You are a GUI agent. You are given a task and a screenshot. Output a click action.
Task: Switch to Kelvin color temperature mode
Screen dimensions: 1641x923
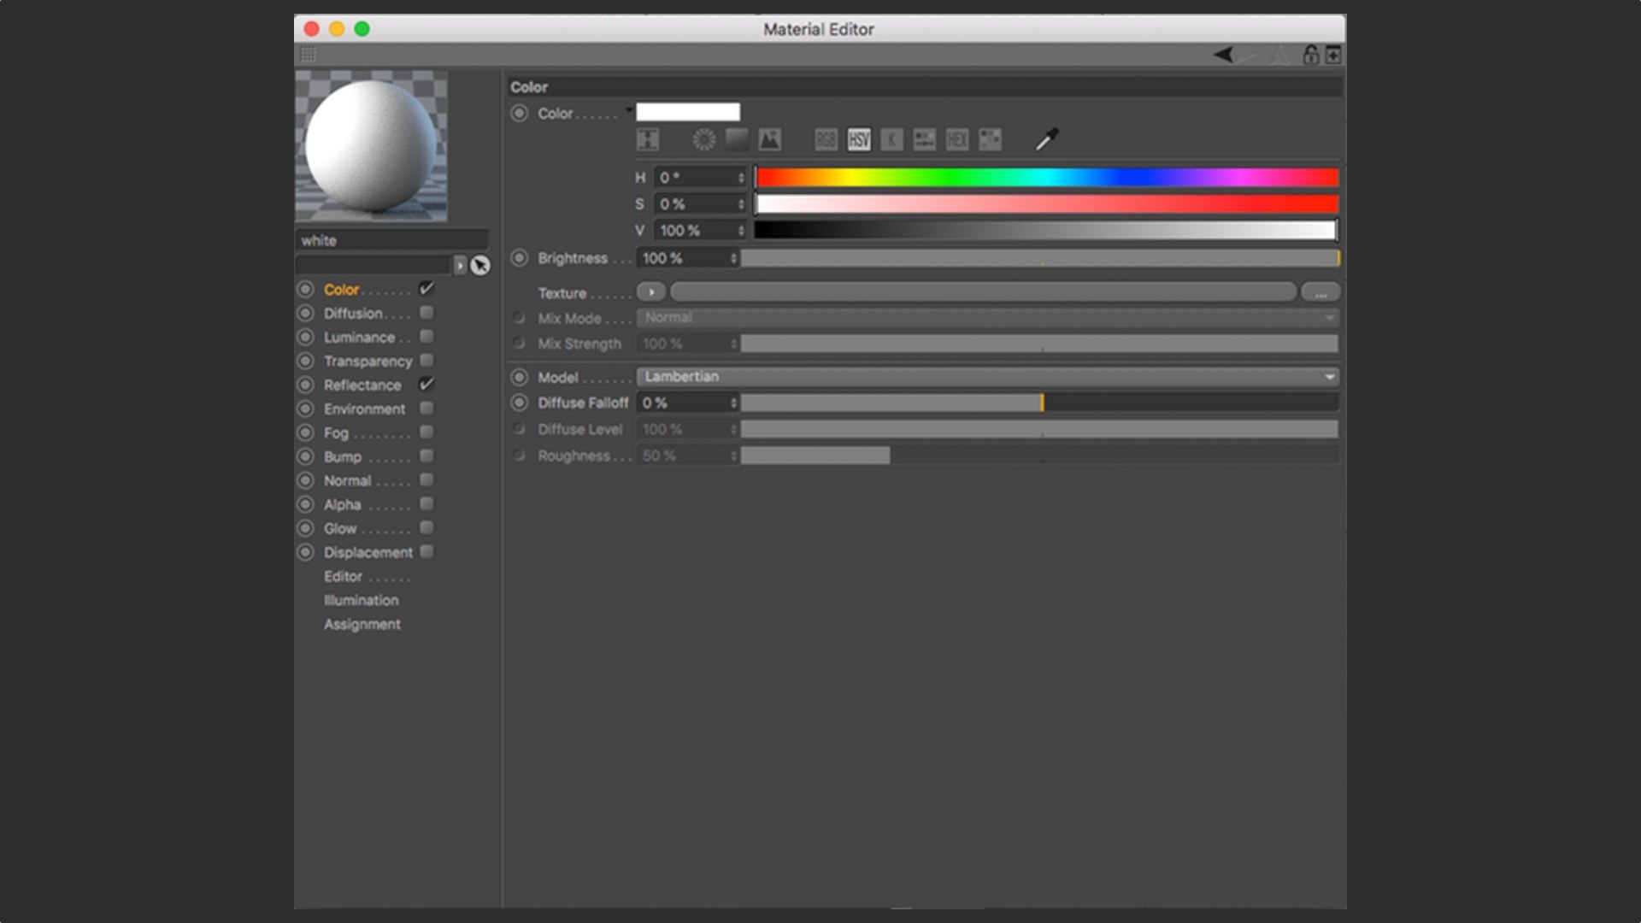[x=891, y=139]
